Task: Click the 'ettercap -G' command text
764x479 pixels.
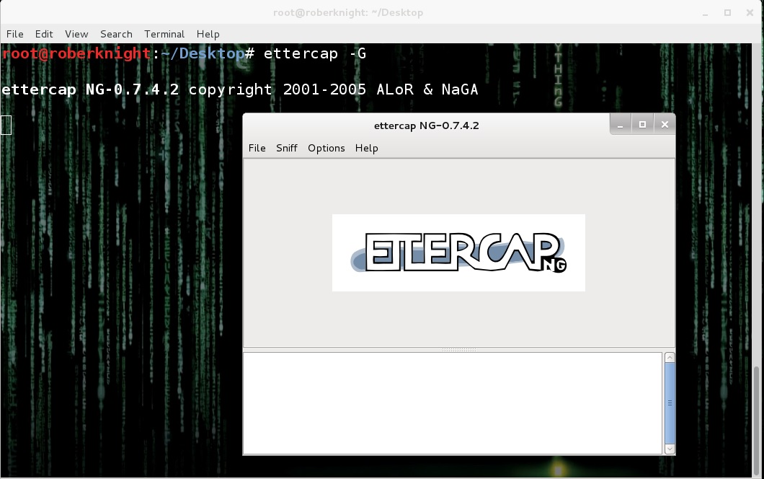Action: point(315,53)
